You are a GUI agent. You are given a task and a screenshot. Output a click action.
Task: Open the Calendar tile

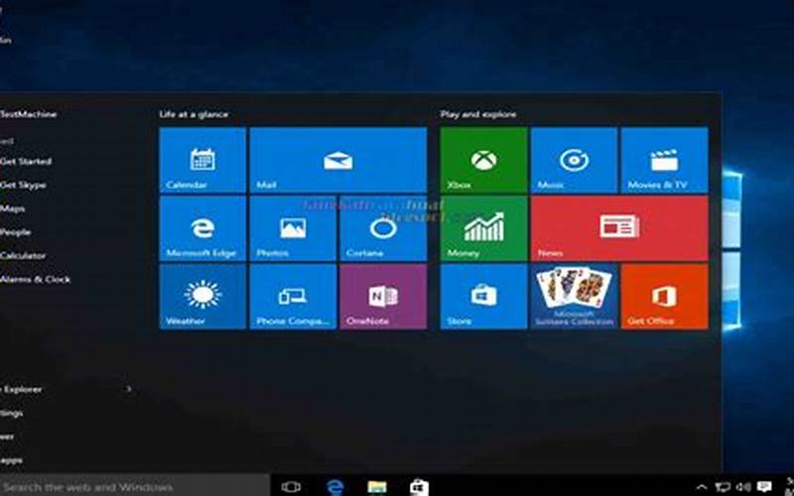point(202,160)
